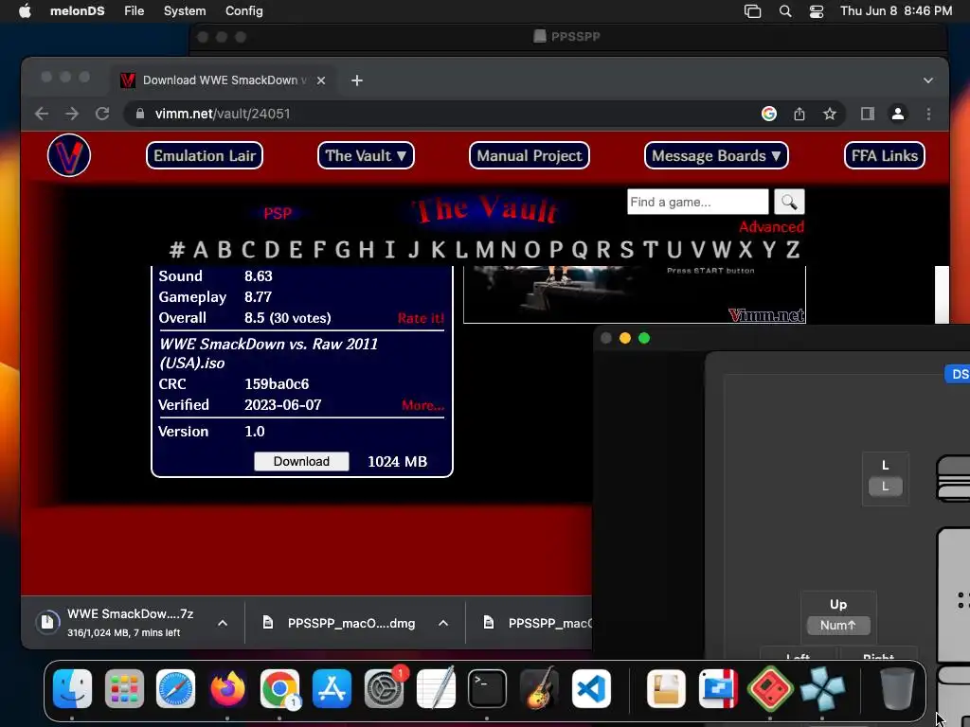Open Visual Studio Code from the Dock

(x=591, y=689)
